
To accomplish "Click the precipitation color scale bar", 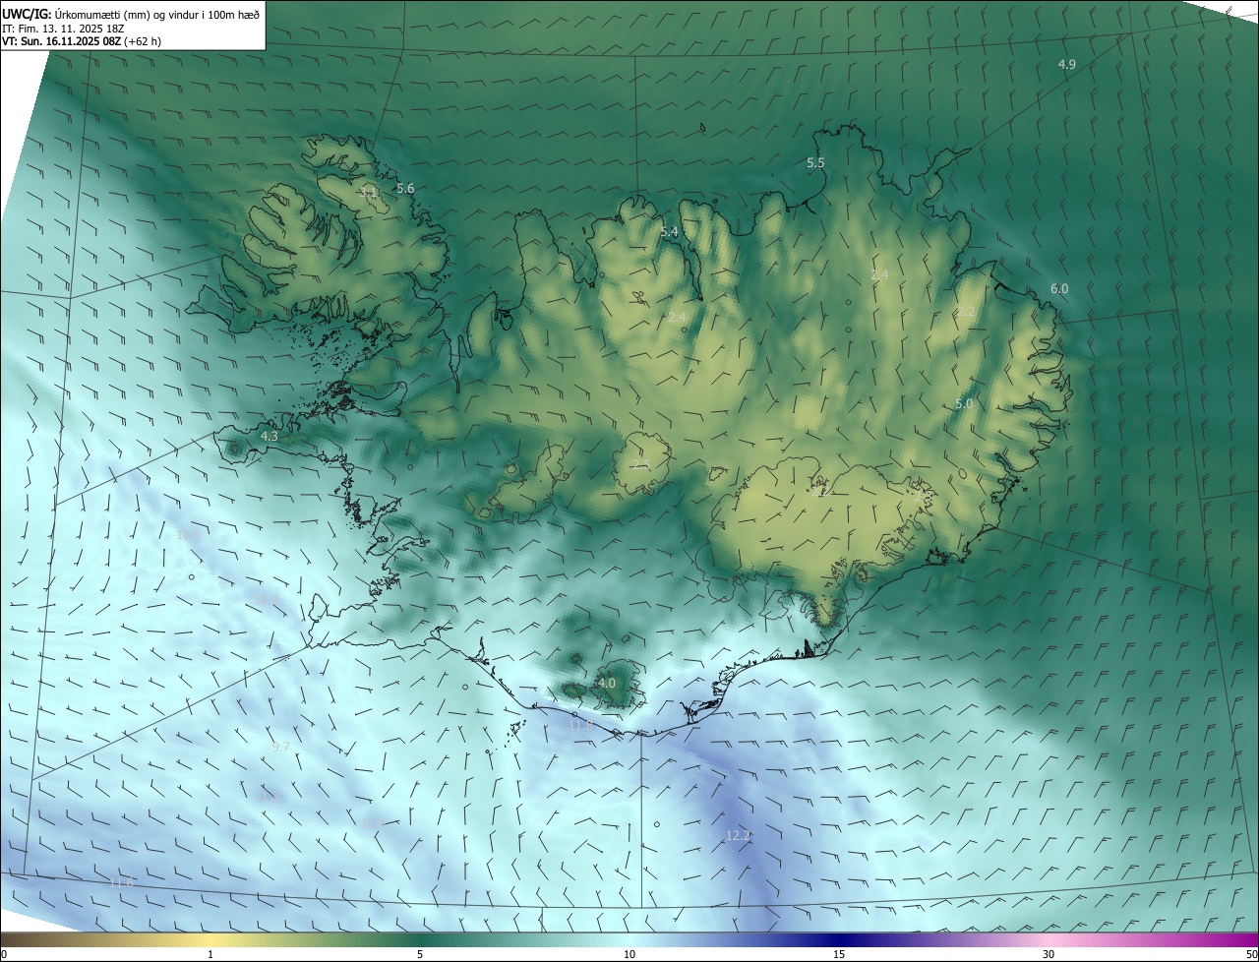I will coord(629,939).
